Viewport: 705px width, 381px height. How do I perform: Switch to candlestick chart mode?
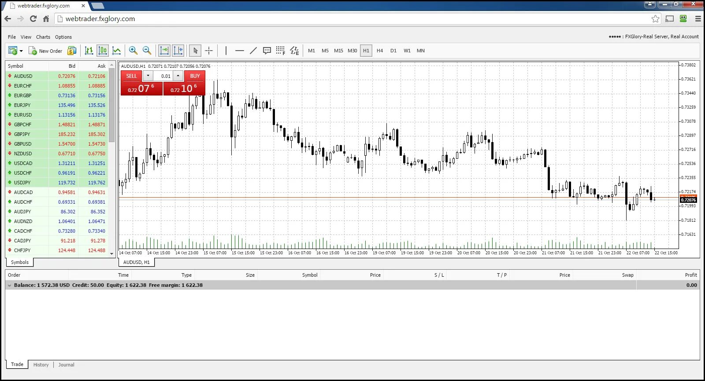click(x=103, y=51)
